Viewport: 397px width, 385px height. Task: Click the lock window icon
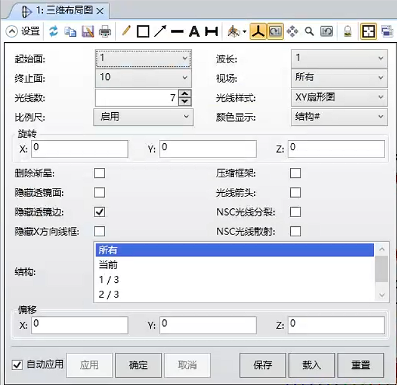point(347,32)
